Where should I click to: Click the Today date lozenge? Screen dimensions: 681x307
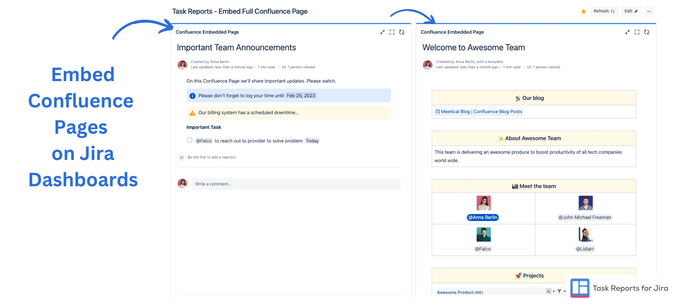coord(312,141)
